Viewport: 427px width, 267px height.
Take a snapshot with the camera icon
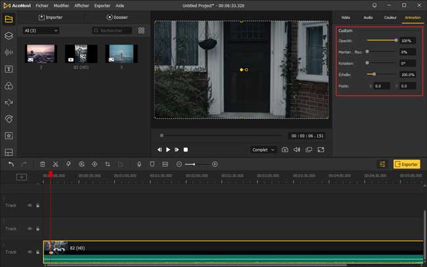coord(284,150)
